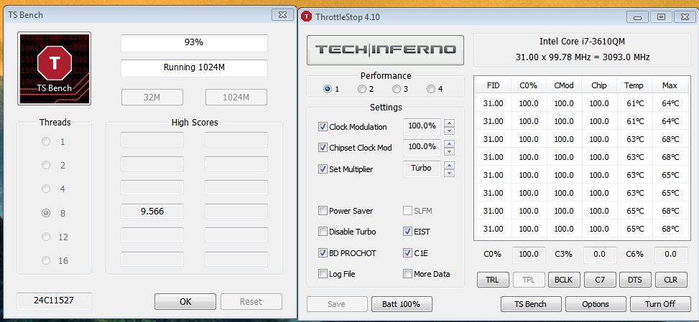Click the C3% 0.0 value box
The image size is (699, 322).
pyautogui.click(x=600, y=255)
